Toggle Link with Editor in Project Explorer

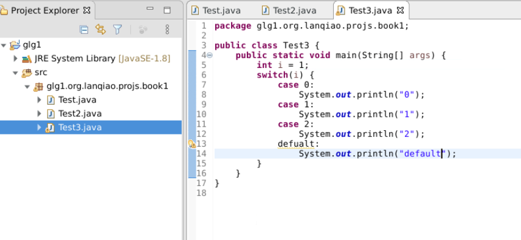(100, 30)
